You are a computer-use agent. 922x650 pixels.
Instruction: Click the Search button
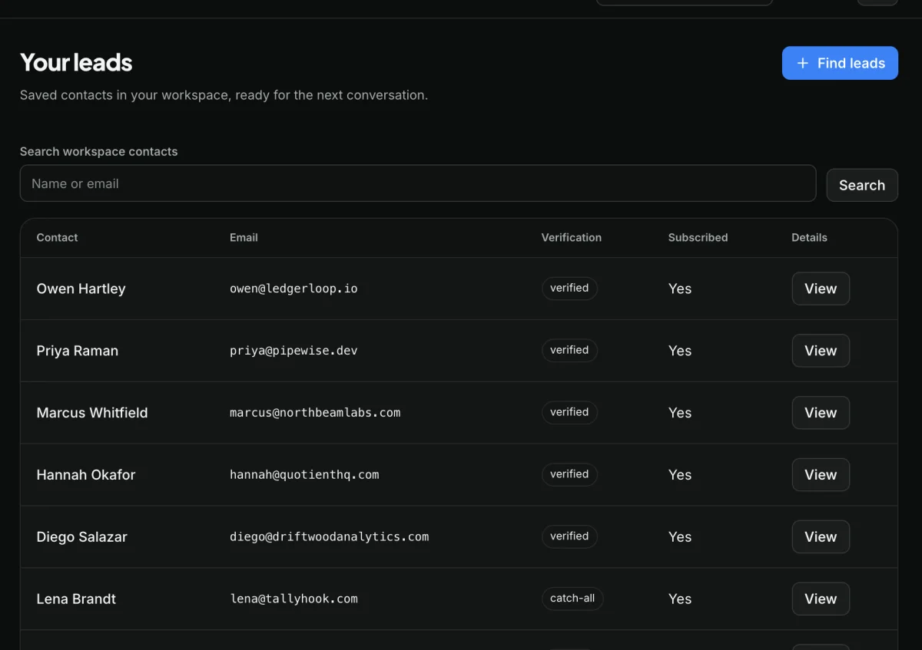click(862, 185)
